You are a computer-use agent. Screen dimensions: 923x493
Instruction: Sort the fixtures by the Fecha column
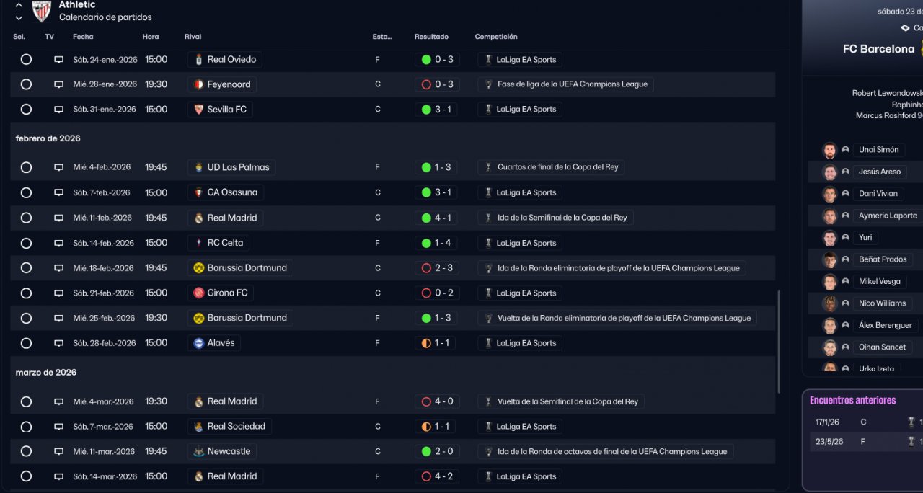coord(83,37)
